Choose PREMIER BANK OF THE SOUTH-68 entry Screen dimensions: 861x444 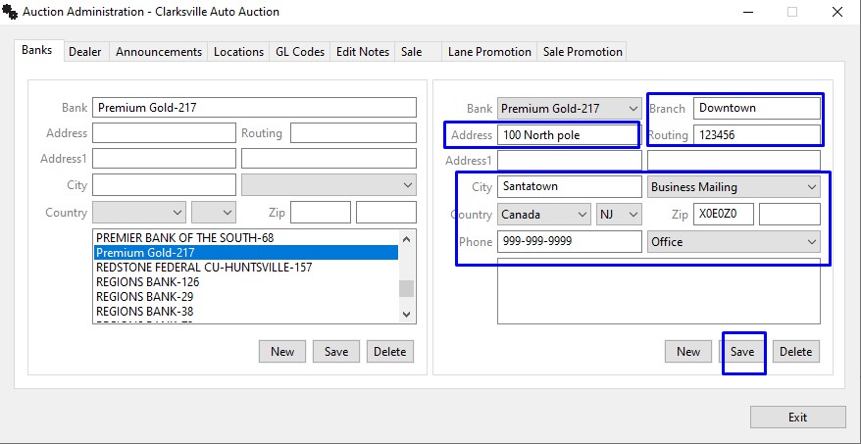[x=184, y=238]
